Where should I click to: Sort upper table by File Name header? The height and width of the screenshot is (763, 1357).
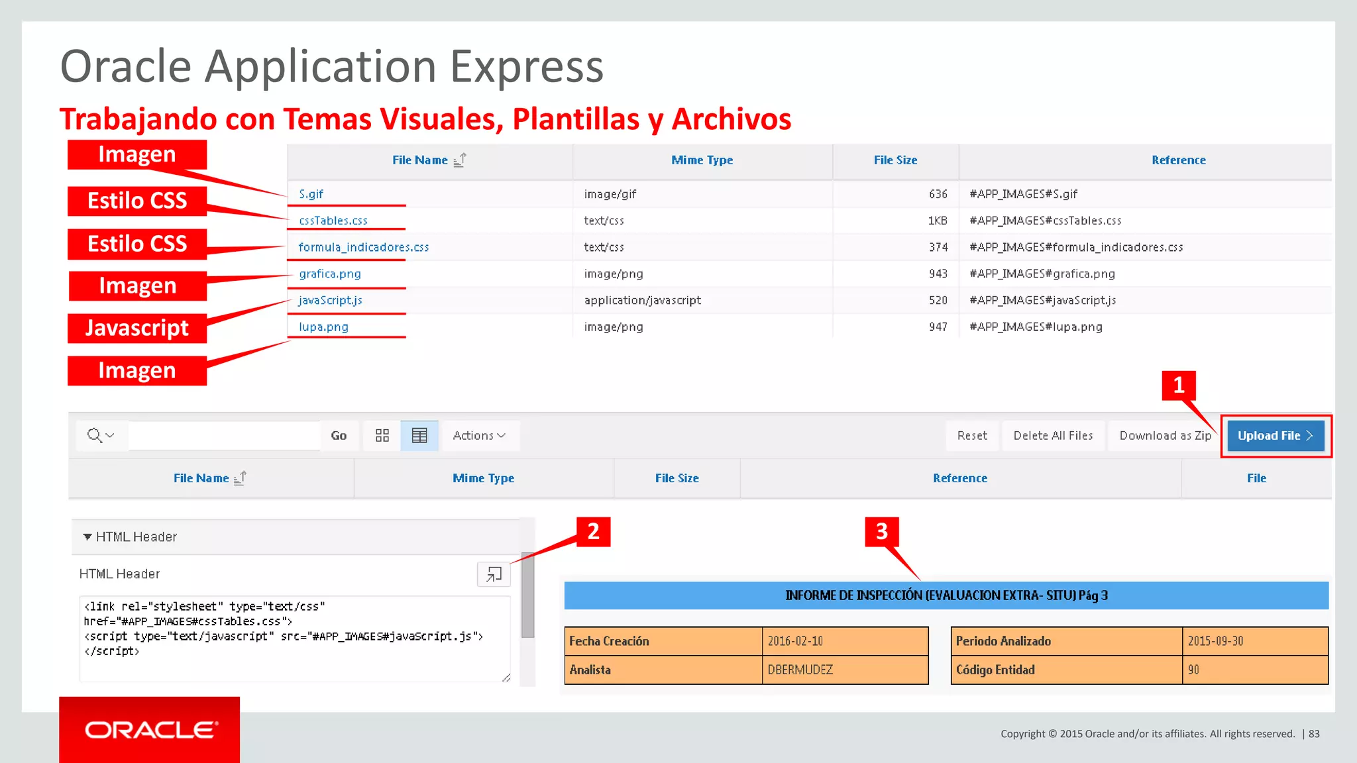(420, 160)
